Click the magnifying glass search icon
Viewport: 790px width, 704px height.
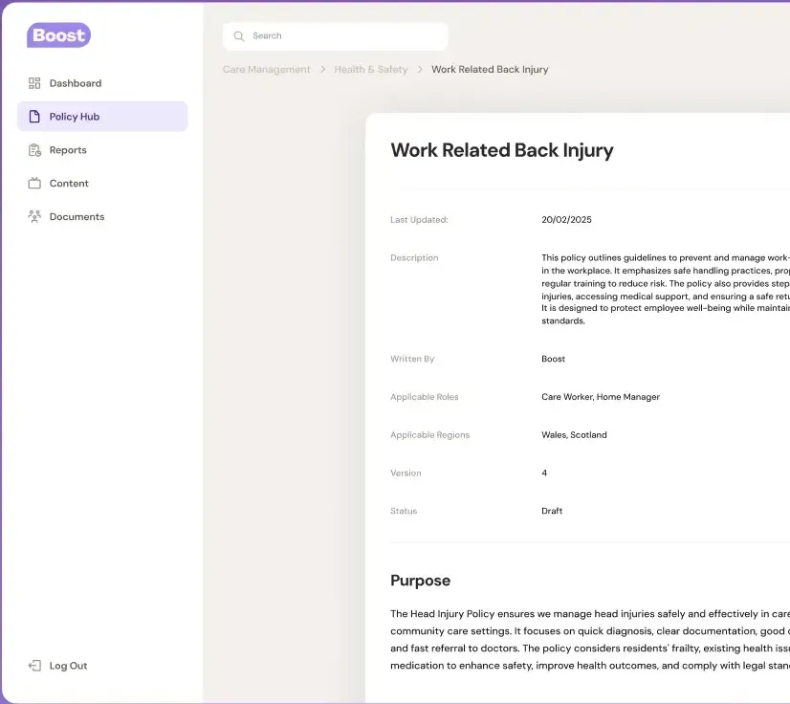(239, 36)
